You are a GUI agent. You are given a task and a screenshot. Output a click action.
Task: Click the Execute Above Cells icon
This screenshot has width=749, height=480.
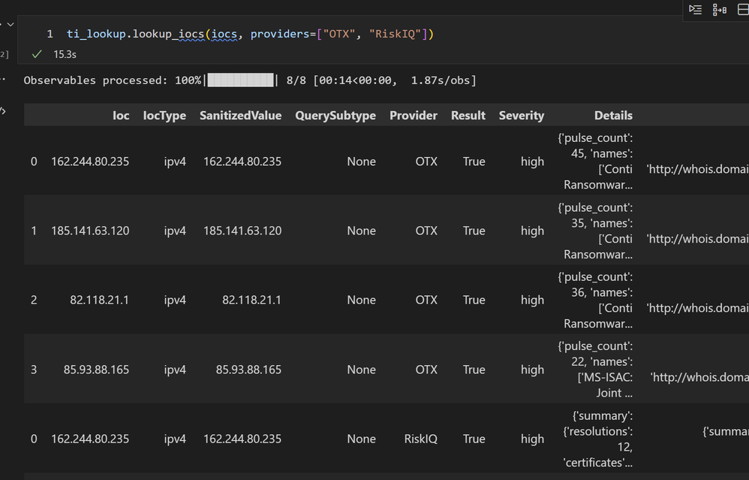pos(720,10)
